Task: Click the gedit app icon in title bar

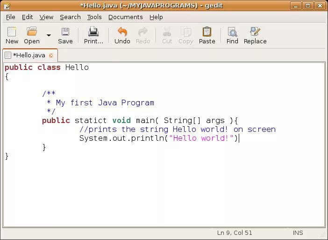Action: coord(7,6)
